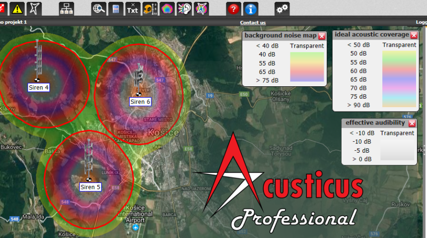Click the yellow warning triangle icon

pyautogui.click(x=17, y=9)
